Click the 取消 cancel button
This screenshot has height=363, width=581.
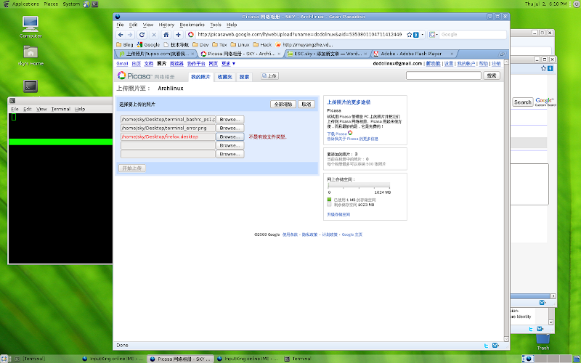306,105
